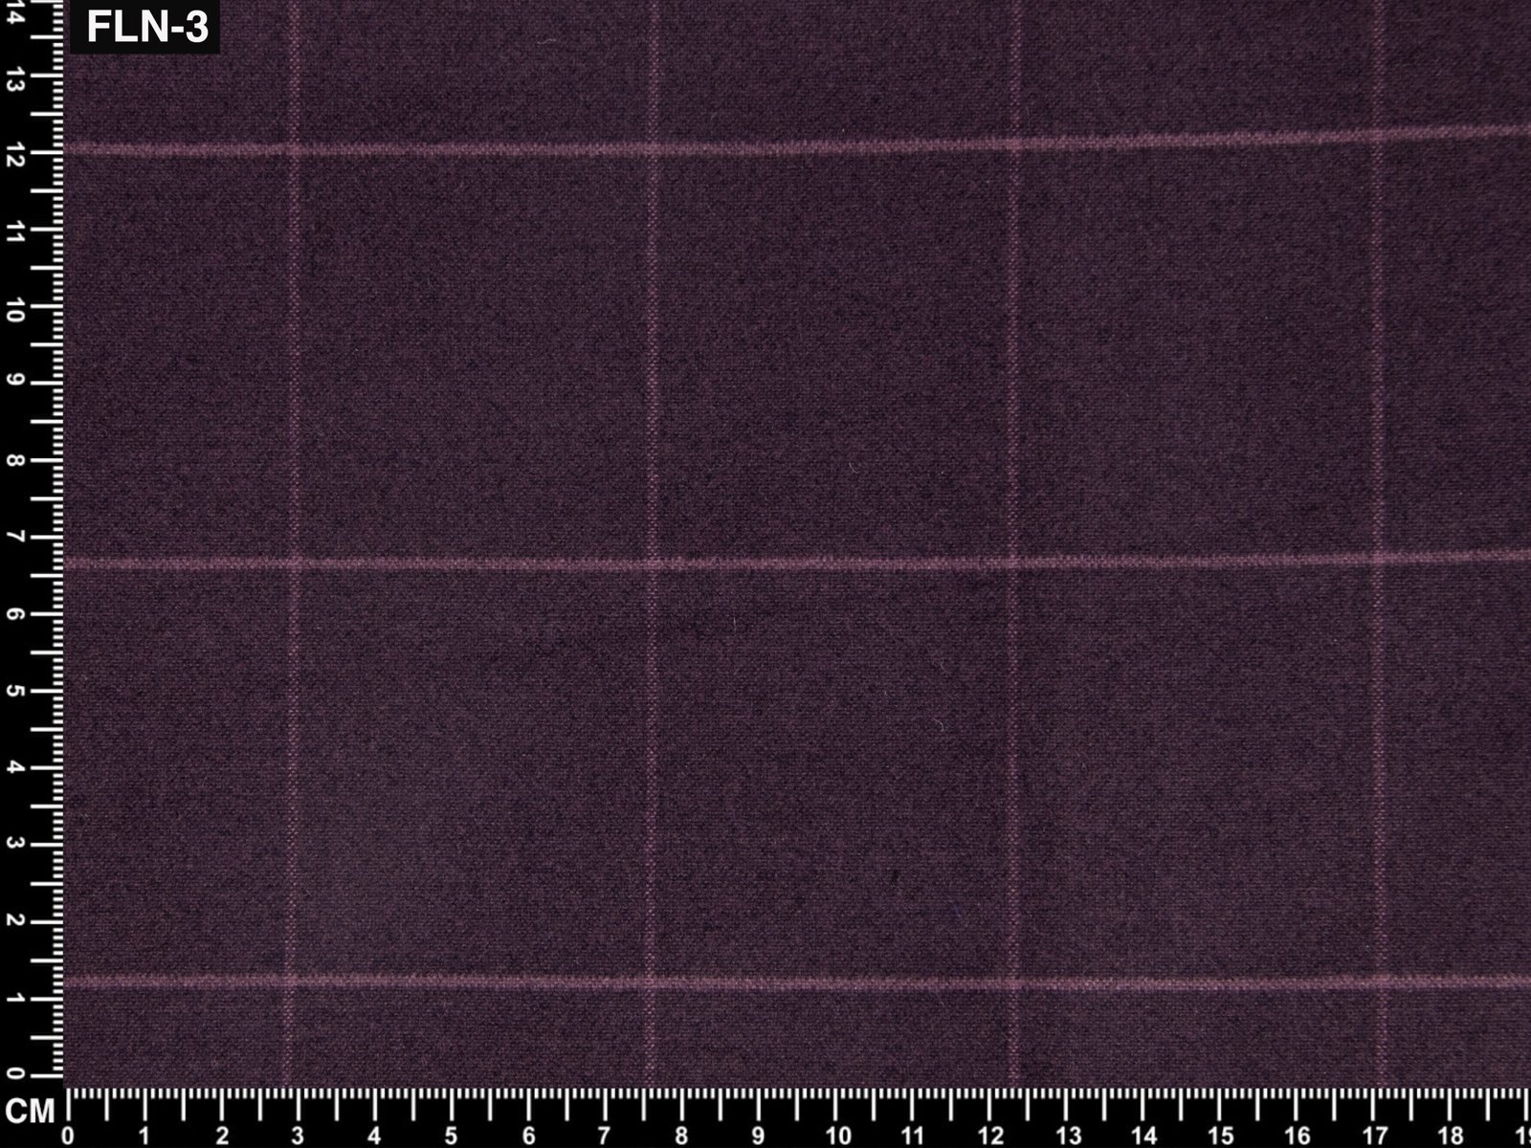1531x1148 pixels.
Task: Click the number 15 on the bottom ruler
Action: pos(1223,1135)
